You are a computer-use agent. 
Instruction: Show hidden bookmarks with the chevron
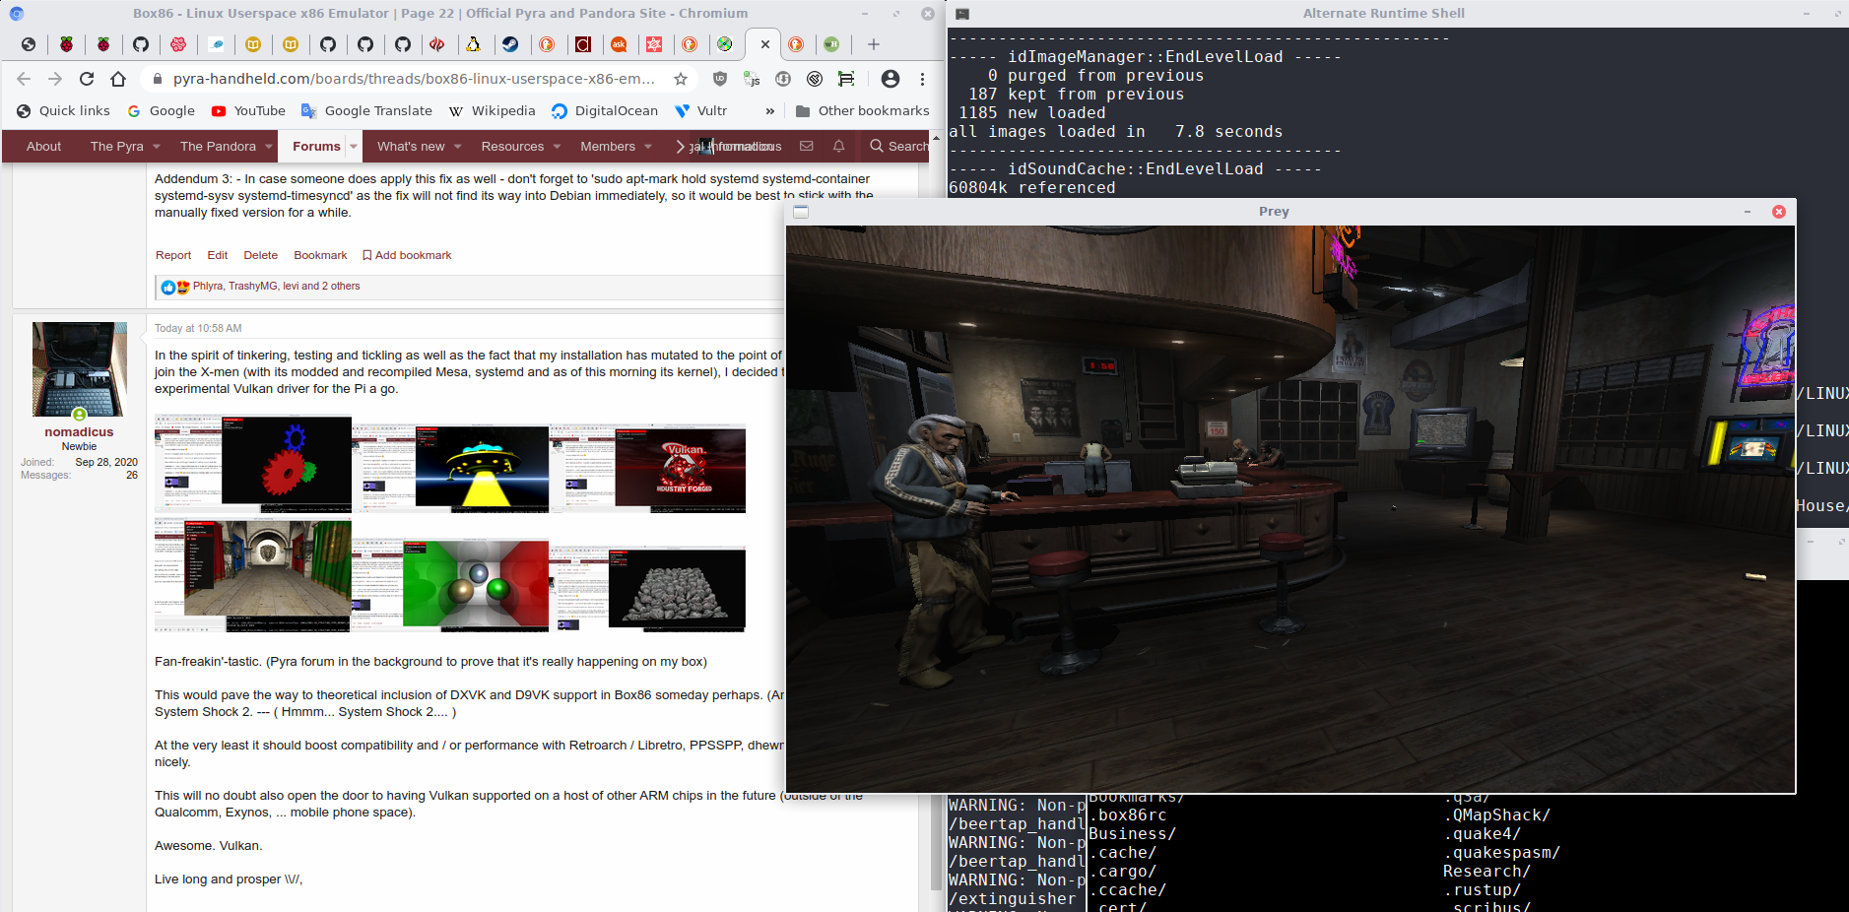pyautogui.click(x=769, y=111)
